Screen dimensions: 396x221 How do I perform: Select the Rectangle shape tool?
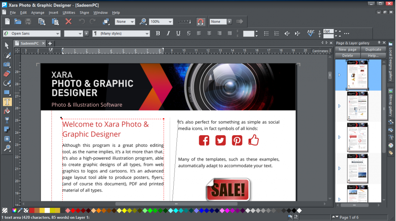[7, 93]
